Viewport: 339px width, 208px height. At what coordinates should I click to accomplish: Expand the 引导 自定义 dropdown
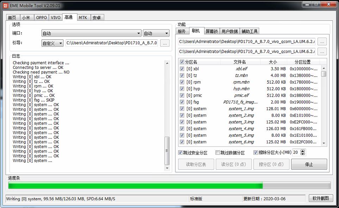(52, 43)
